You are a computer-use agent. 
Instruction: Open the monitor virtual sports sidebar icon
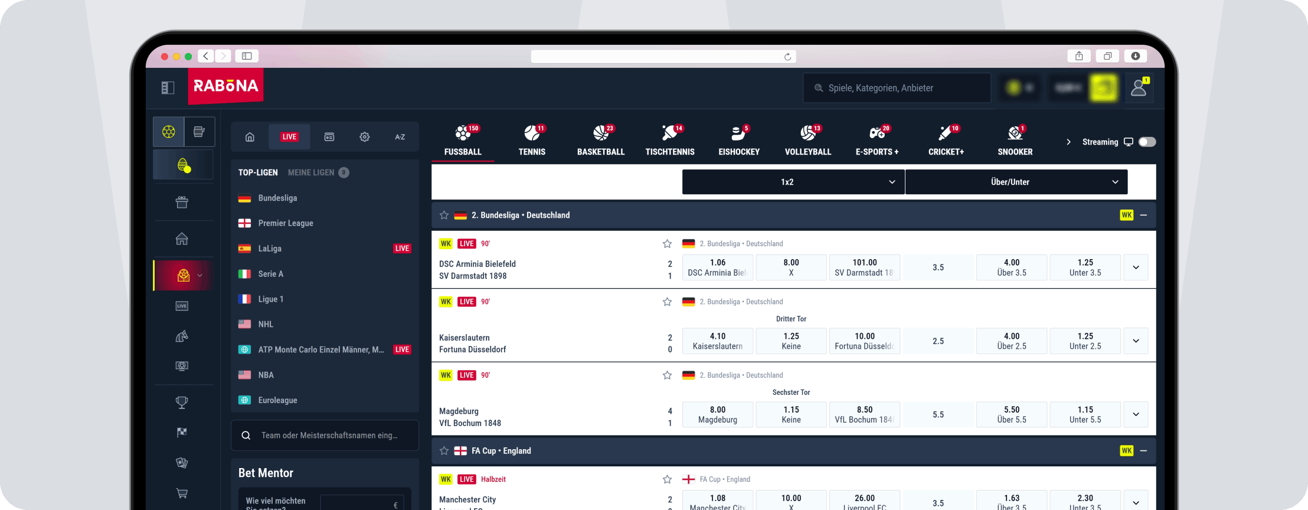tap(182, 366)
